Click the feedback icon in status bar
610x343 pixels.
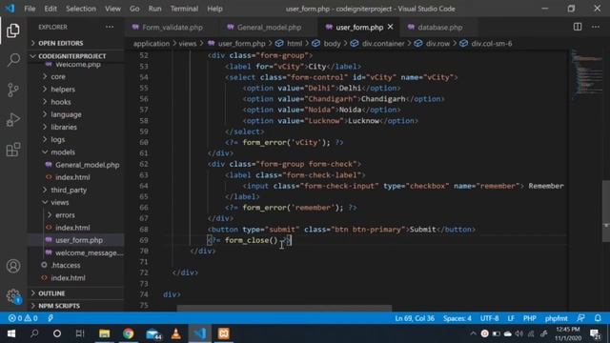tap(580, 318)
